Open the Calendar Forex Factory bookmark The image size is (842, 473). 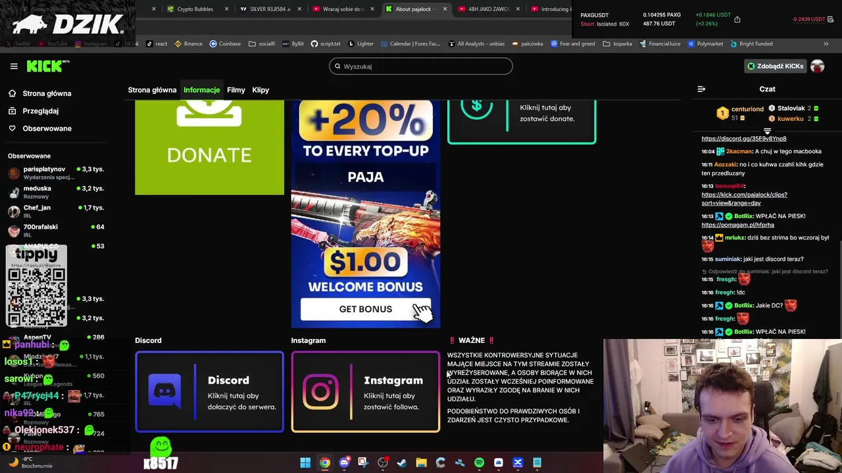(x=410, y=44)
